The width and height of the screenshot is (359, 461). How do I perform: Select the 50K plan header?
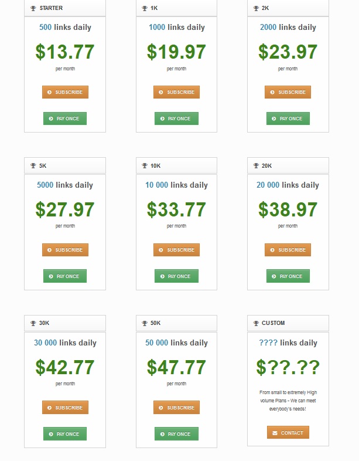(176, 323)
